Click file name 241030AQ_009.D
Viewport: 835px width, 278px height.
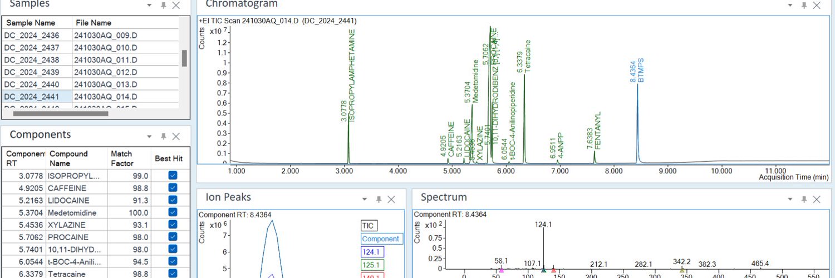click(x=106, y=35)
